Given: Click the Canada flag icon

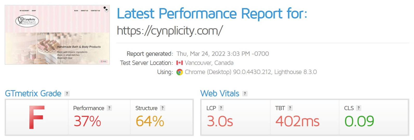Looking at the screenshot, I should pos(179,63).
